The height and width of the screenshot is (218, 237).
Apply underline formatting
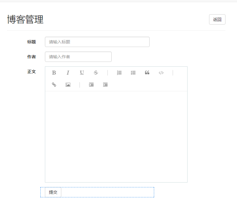pos(82,73)
